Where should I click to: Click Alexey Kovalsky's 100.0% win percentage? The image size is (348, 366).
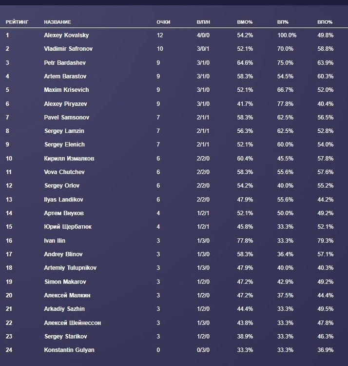tap(287, 35)
